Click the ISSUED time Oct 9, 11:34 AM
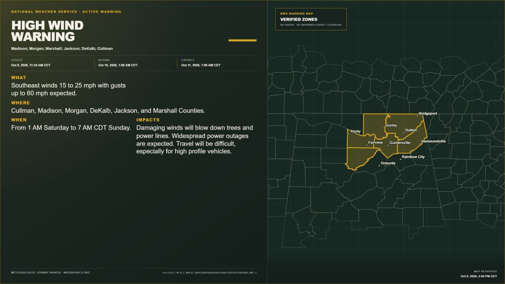Image resolution: width=505 pixels, height=284 pixels. coord(31,65)
